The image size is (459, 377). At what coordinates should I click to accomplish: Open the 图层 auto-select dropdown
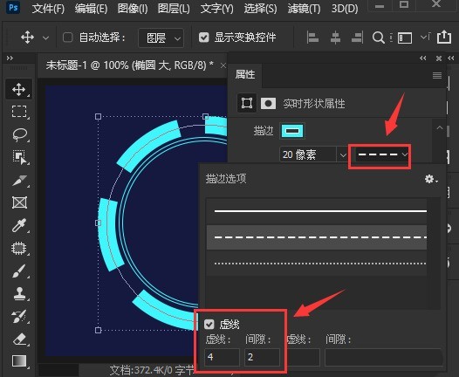click(x=161, y=38)
